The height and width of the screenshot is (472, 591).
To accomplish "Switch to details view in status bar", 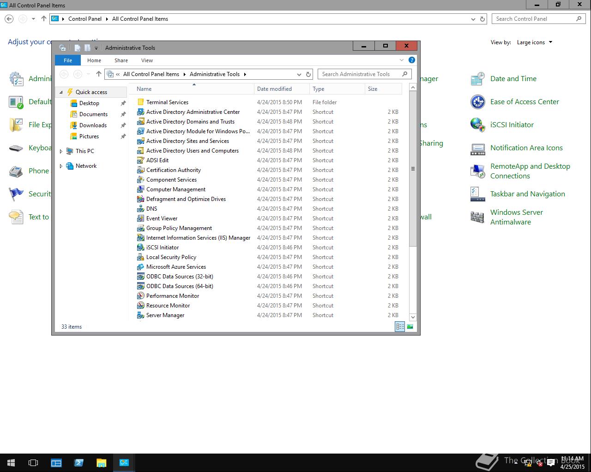I will (x=400, y=326).
